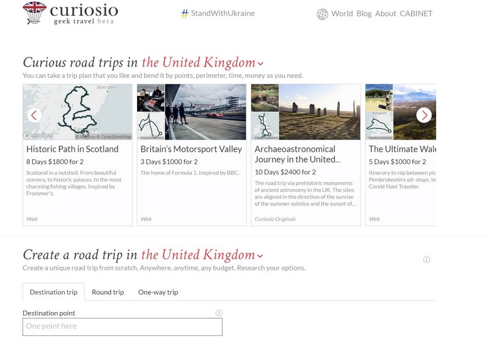490x342 pixels.
Task: Open the Historic Path in Scotland map
Action: (77, 112)
